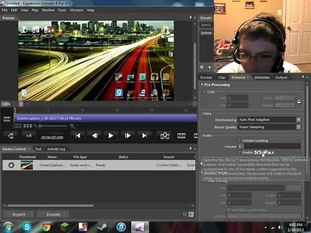Viewport: 311px width, 233px height.
Task: Open the File menu
Action: pyautogui.click(x=5, y=10)
